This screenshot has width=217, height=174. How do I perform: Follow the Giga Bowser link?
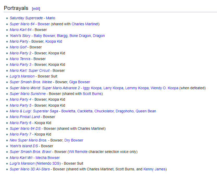point(80,82)
